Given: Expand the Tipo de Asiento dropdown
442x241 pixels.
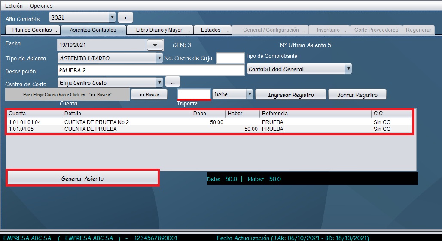Looking at the screenshot, I should [x=159, y=58].
